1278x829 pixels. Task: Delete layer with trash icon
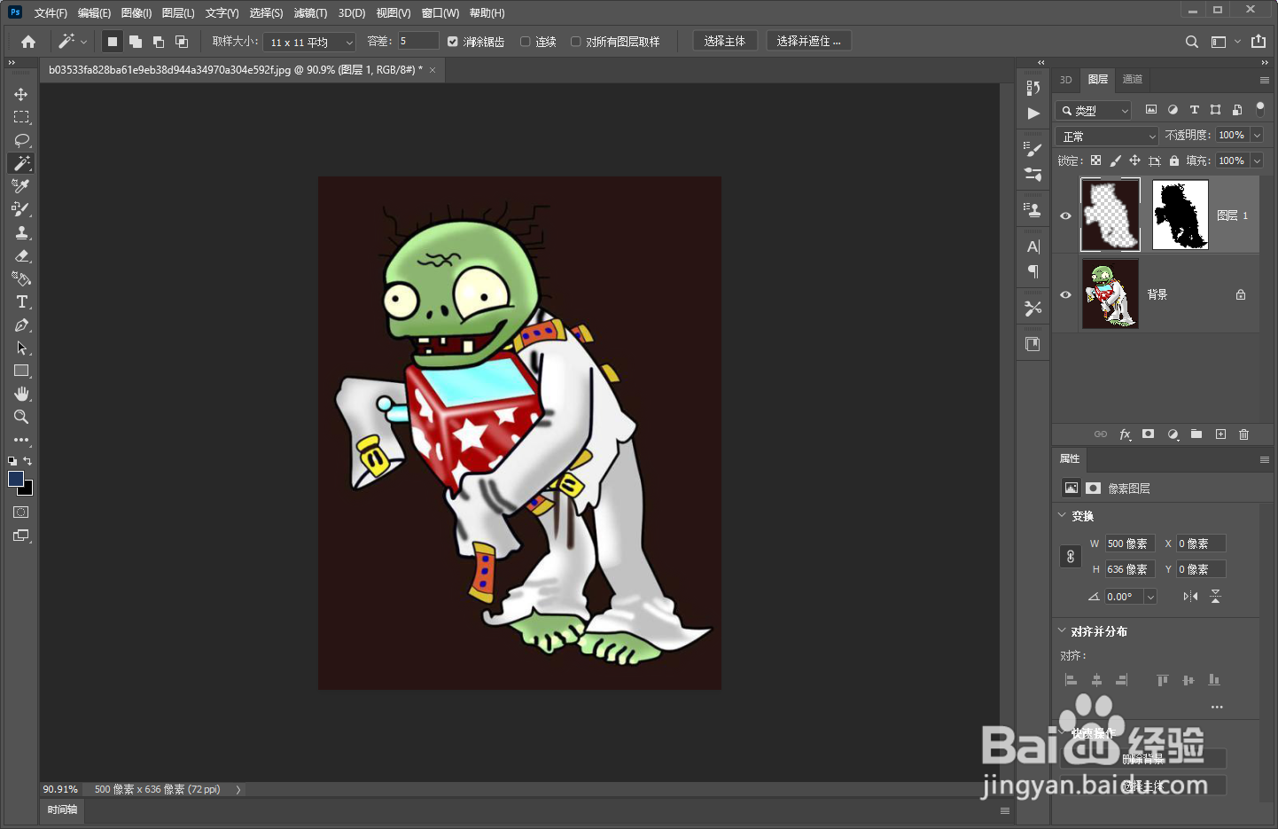pyautogui.click(x=1243, y=434)
